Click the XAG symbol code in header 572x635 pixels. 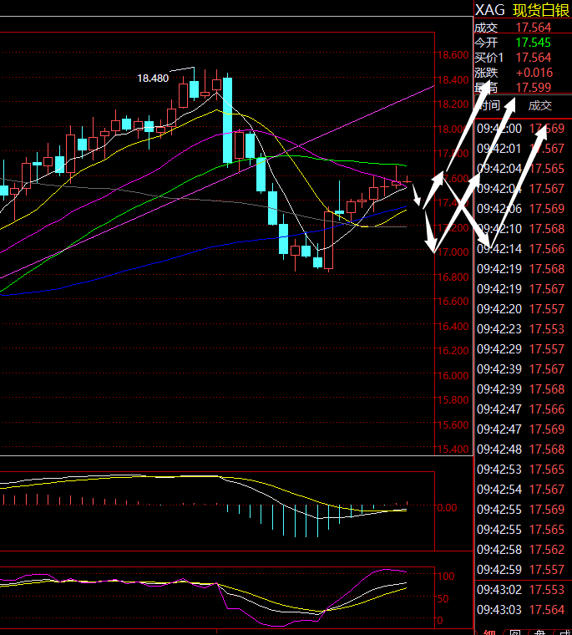pyautogui.click(x=490, y=10)
